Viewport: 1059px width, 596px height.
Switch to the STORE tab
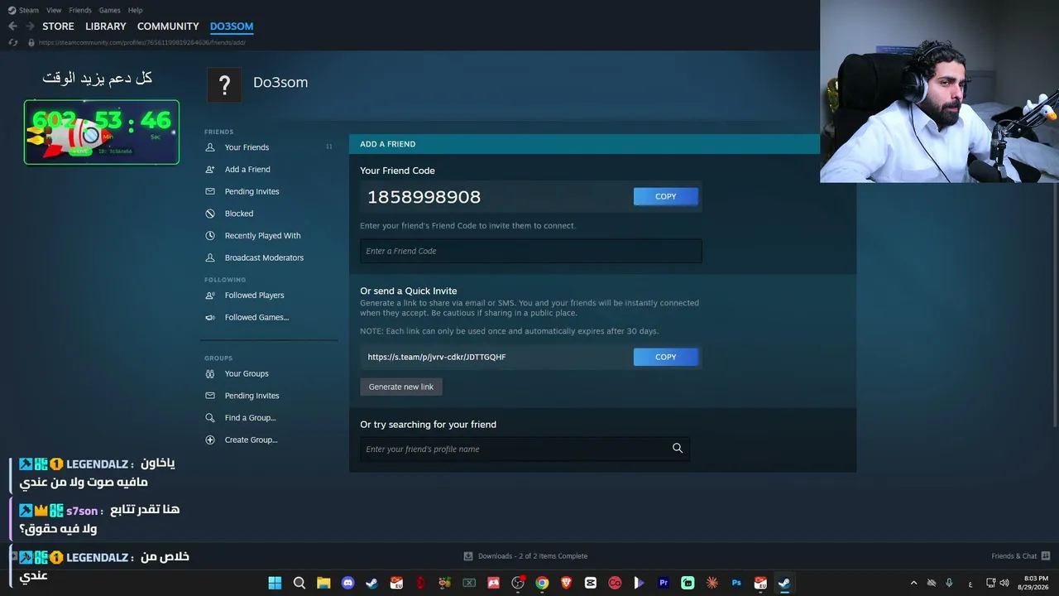coord(58,26)
